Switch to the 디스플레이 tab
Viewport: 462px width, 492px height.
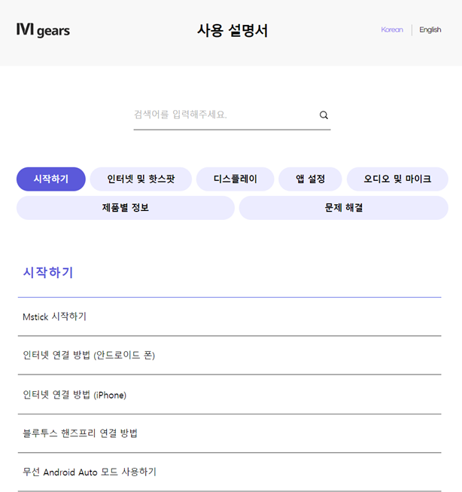coord(236,179)
